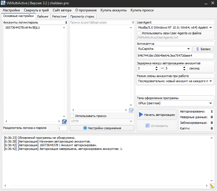Screen dimensions: 217x191
Task: Open the Купить аккаунты menu item
Action: point(114,10)
